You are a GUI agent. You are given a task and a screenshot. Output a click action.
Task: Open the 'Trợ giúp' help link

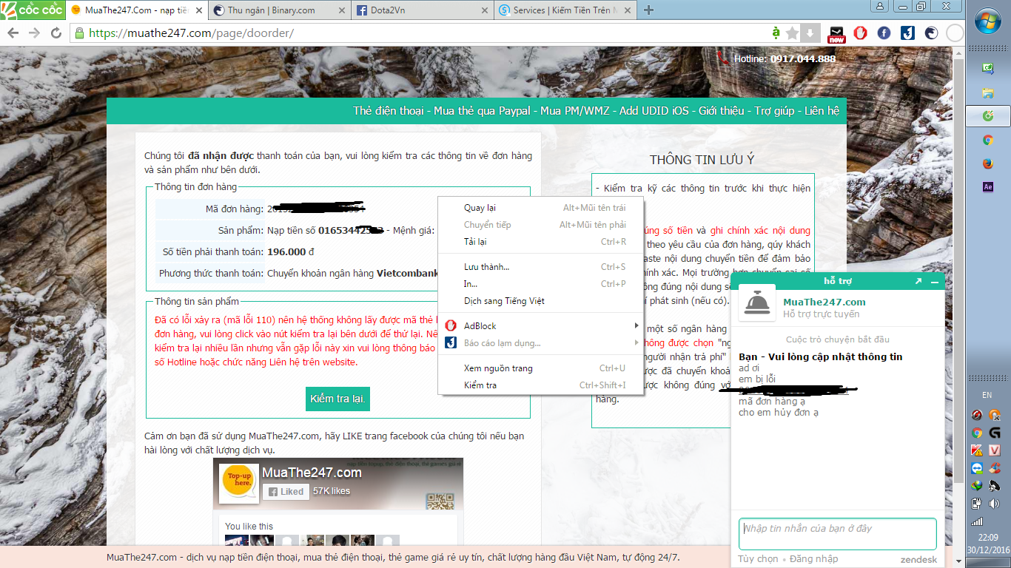[774, 111]
